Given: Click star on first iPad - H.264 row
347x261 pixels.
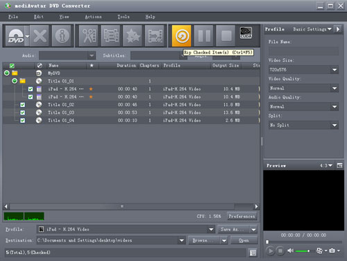Looking at the screenshot, I should click(x=91, y=89).
